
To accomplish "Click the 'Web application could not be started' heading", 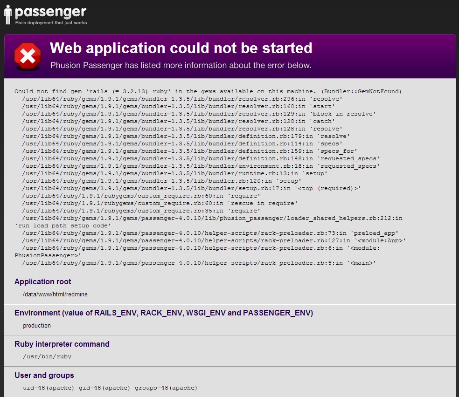I will 181,48.
